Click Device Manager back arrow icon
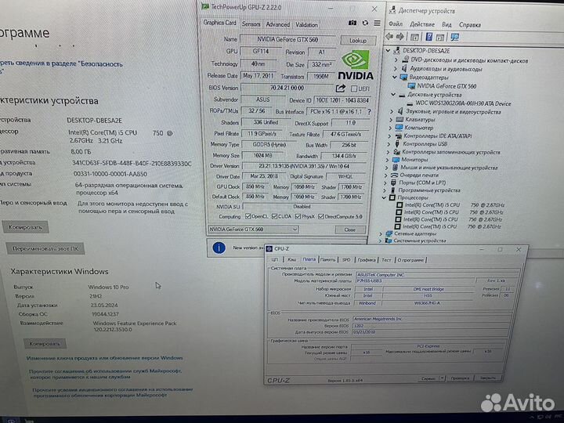 (x=389, y=37)
